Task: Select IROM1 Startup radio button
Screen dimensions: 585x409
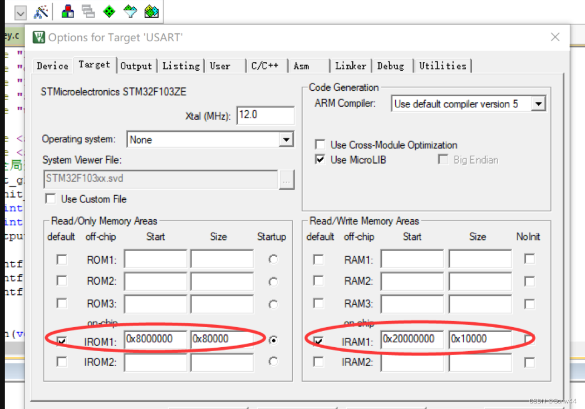Action: tap(273, 340)
